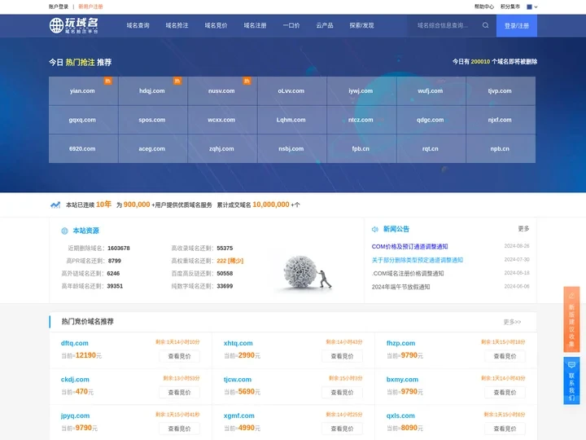This screenshot has height=440, width=586.
Task: Open news COM价格及预订通道调整通知
Action: [409, 247]
